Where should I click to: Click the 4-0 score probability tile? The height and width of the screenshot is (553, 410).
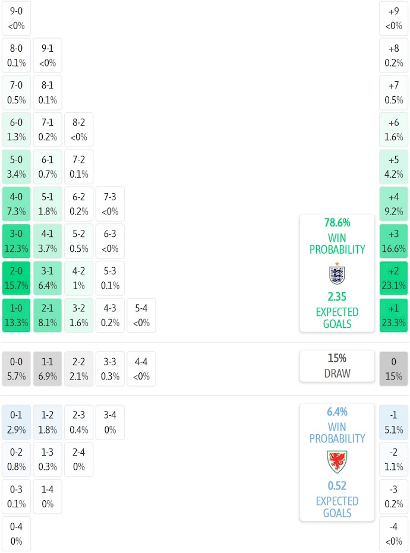pyautogui.click(x=17, y=204)
